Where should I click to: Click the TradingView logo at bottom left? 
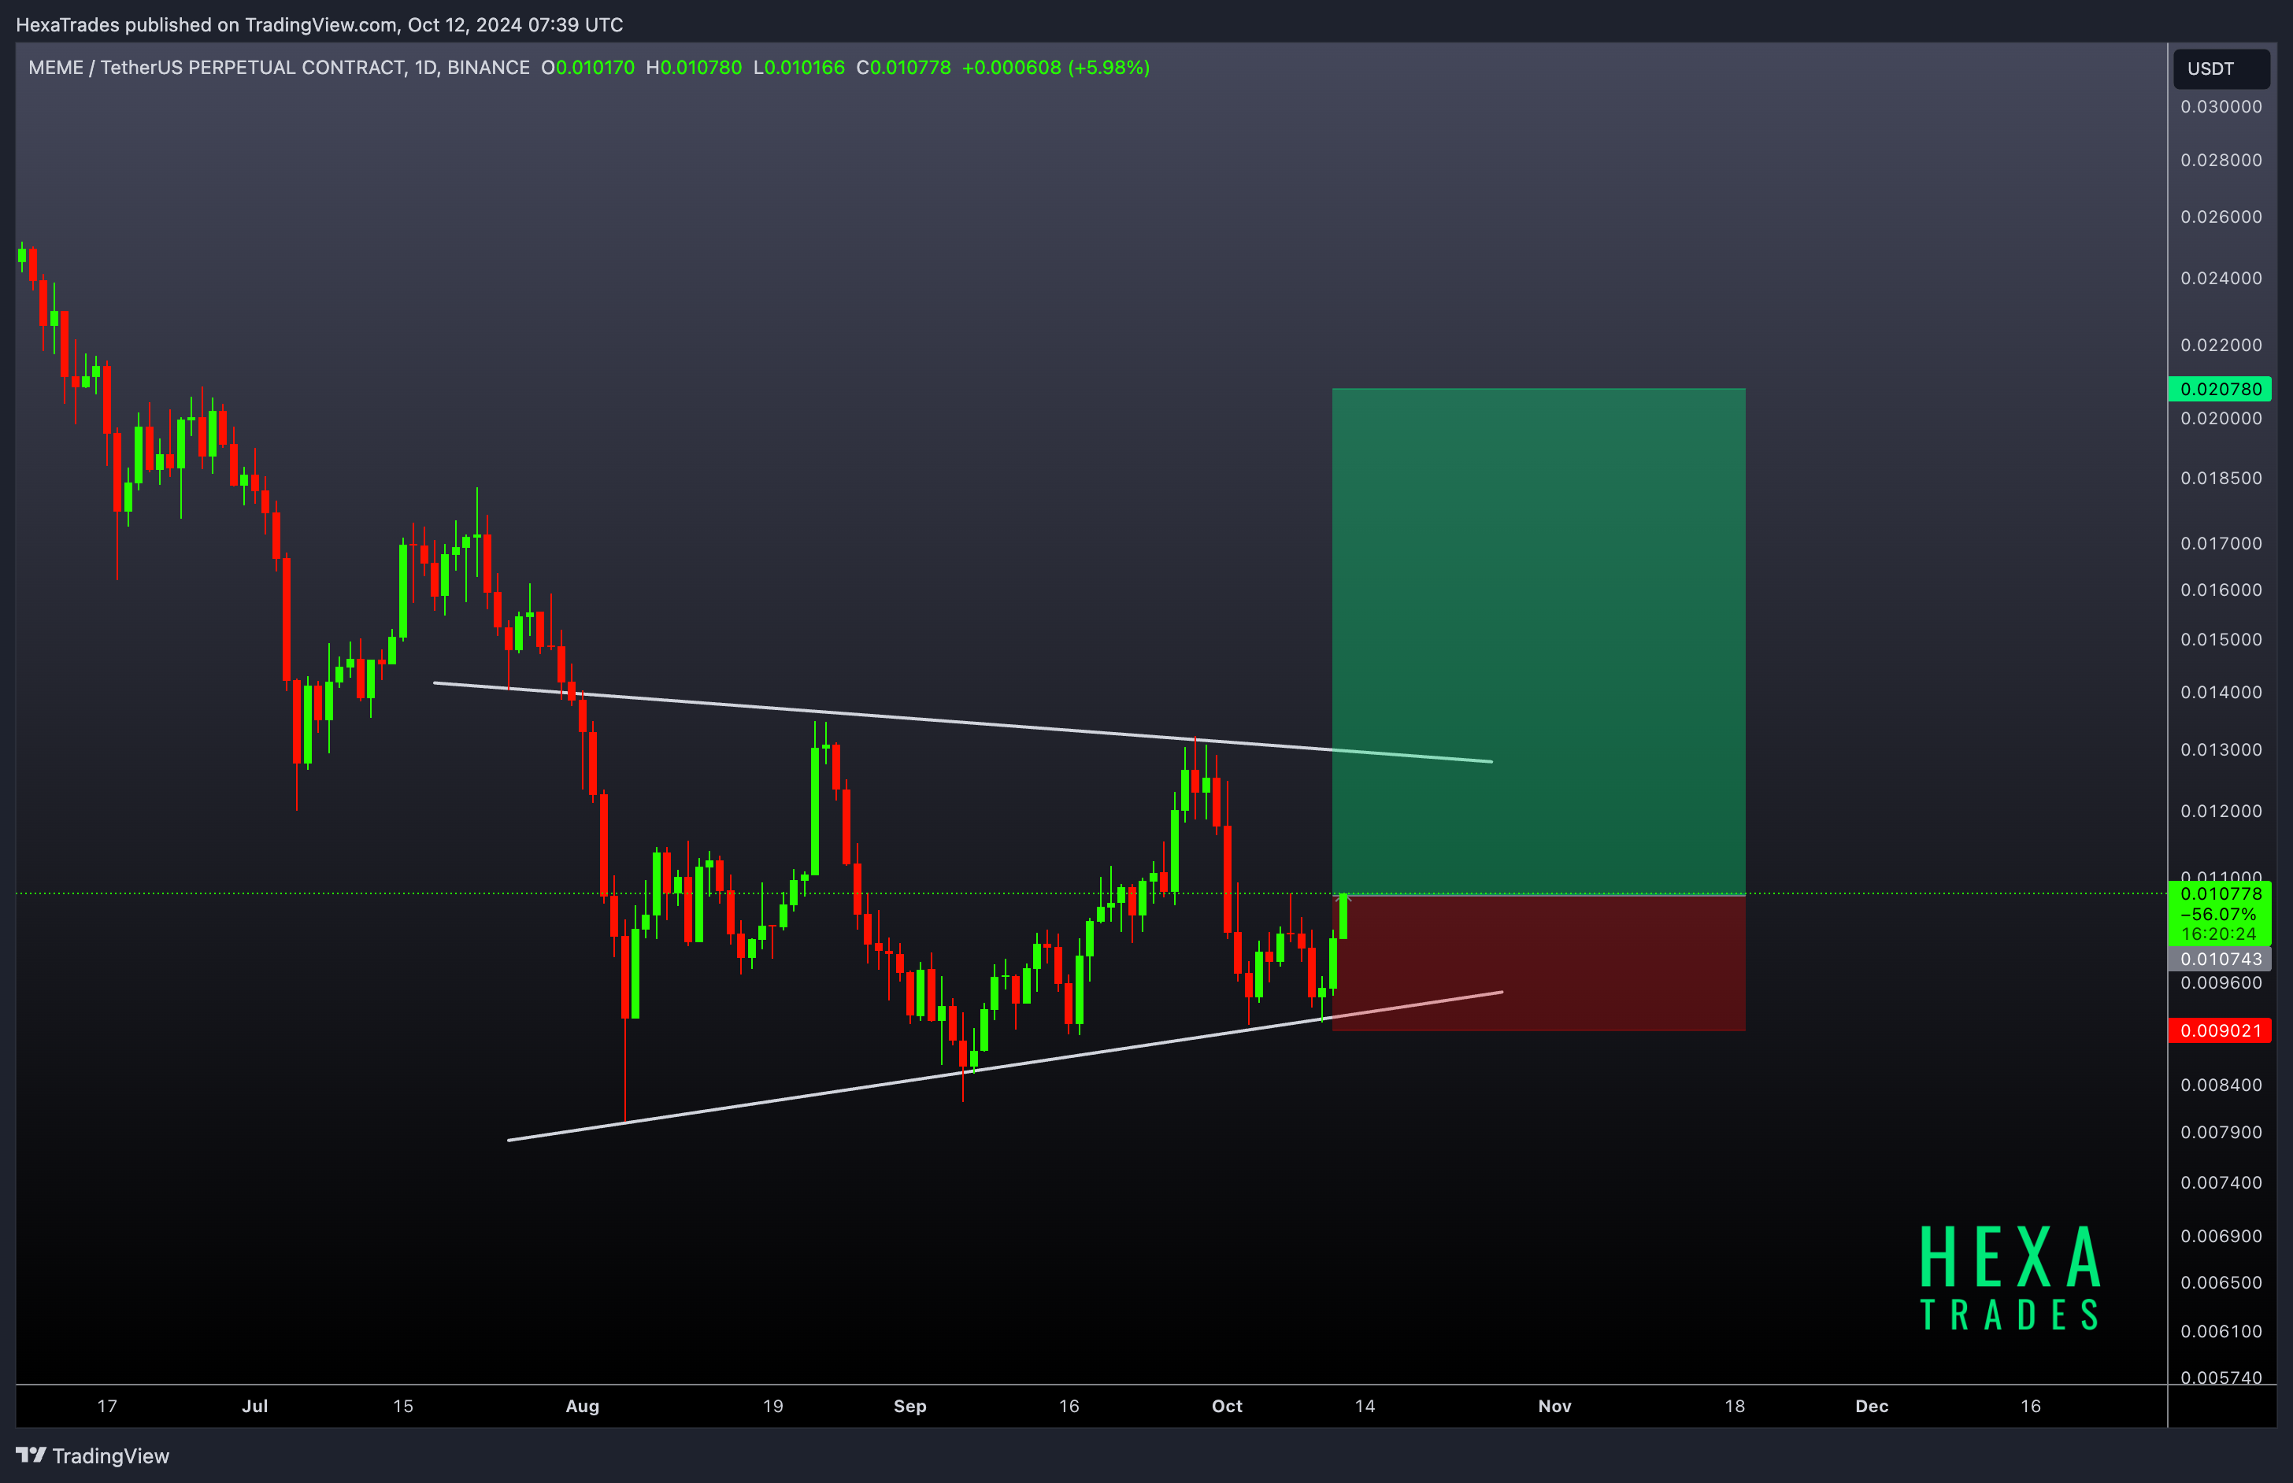[92, 1455]
